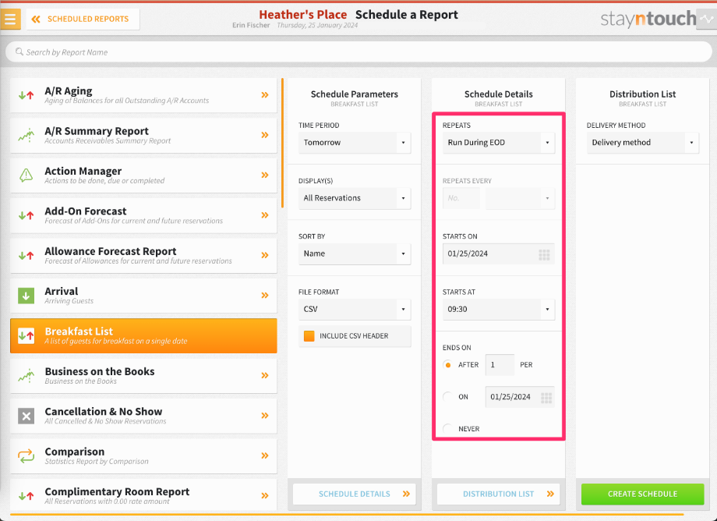Click double chevron on A/R Summary Report row
The image size is (717, 521).
coord(265,135)
